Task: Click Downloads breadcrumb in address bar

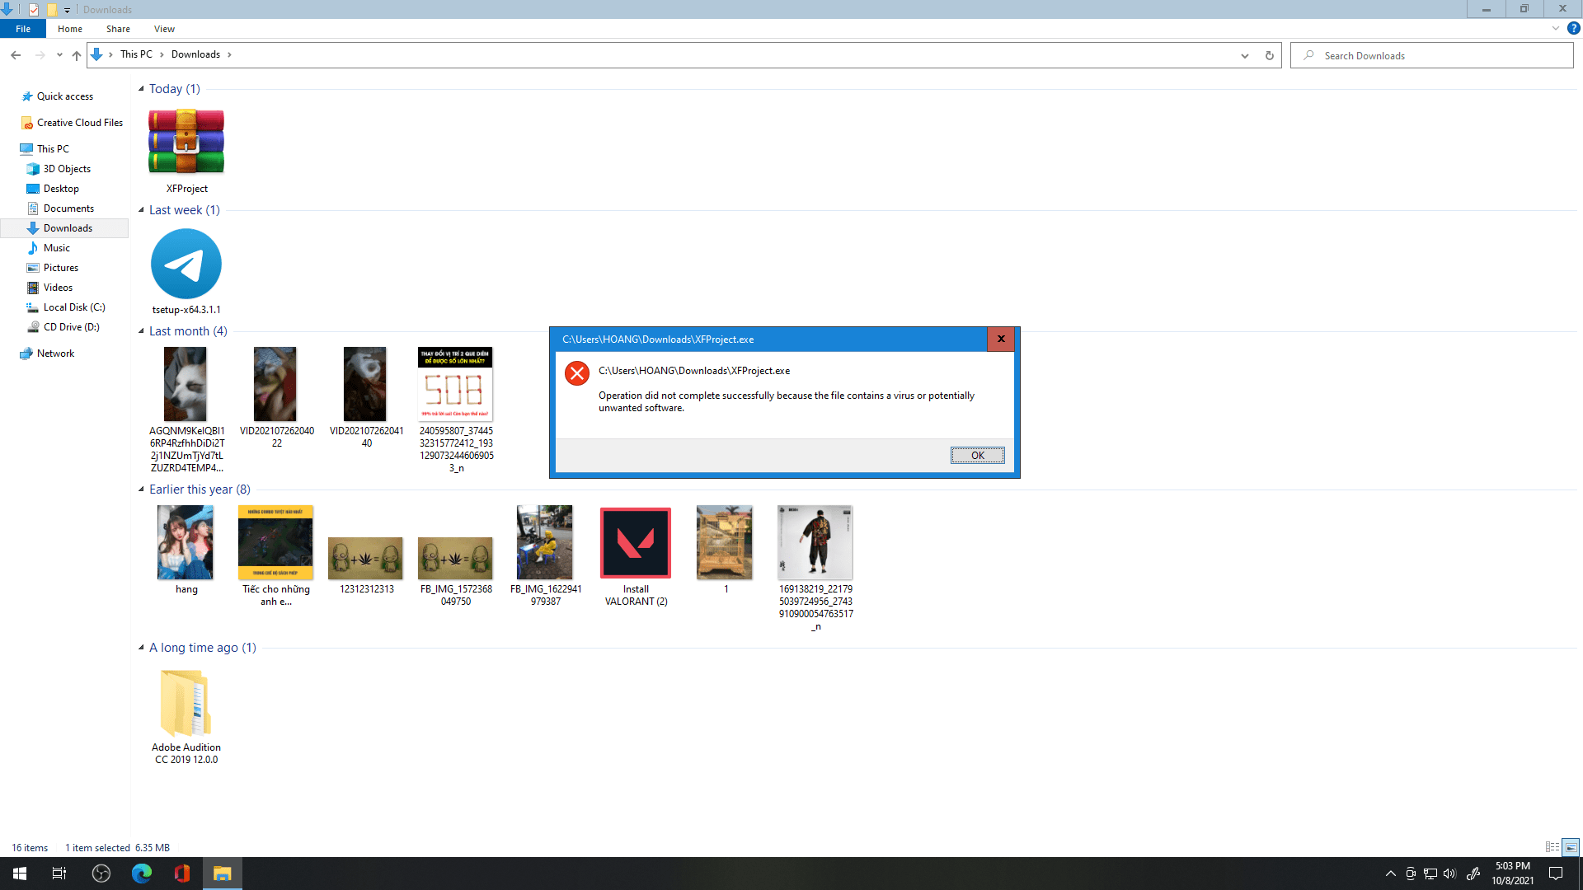Action: (195, 54)
